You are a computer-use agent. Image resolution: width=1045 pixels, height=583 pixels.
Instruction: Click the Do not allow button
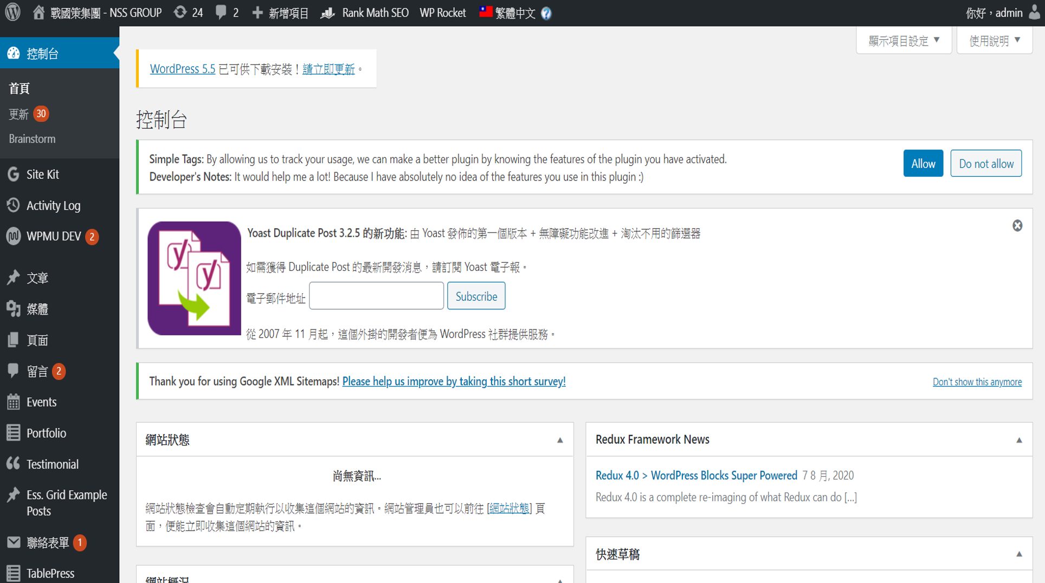point(986,163)
